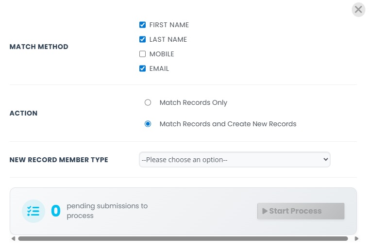Select Match Records and Create New Records
Screen dimensions: 370x250
coord(148,124)
